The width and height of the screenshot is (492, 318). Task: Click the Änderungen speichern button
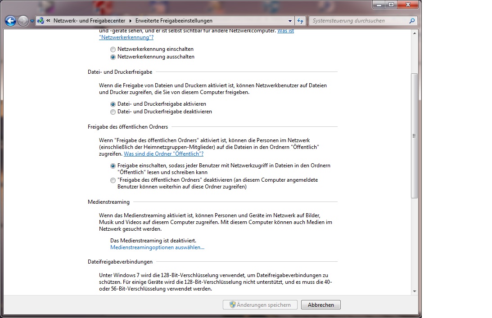[x=260, y=305]
